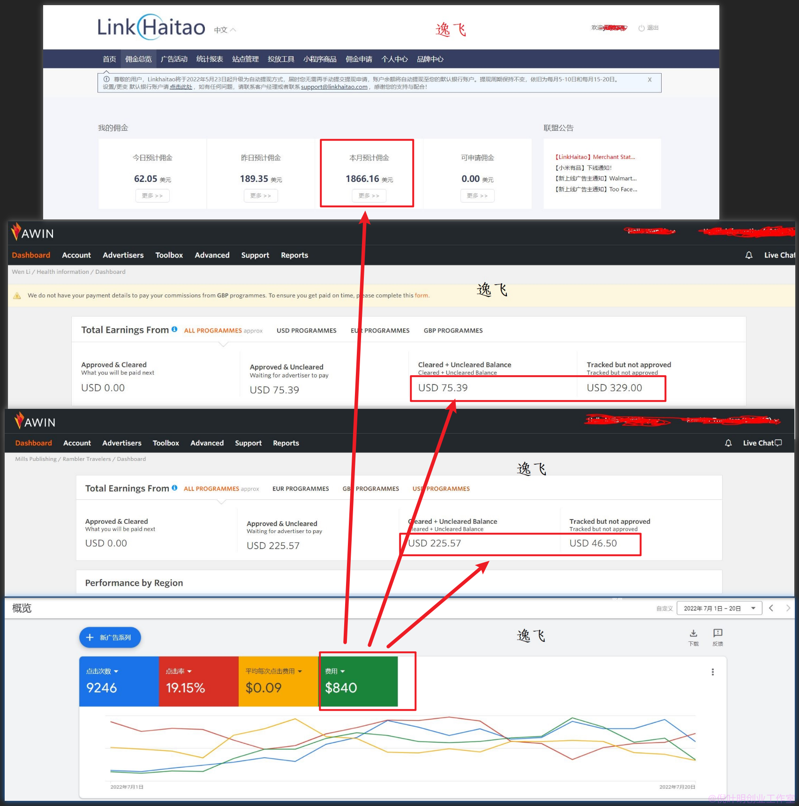Select USD PROGRAMMES tab in upper AWIN
Screen dimensions: 799x806
pos(307,331)
